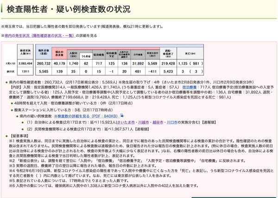Follow the 川口市 link

(172, 122)
